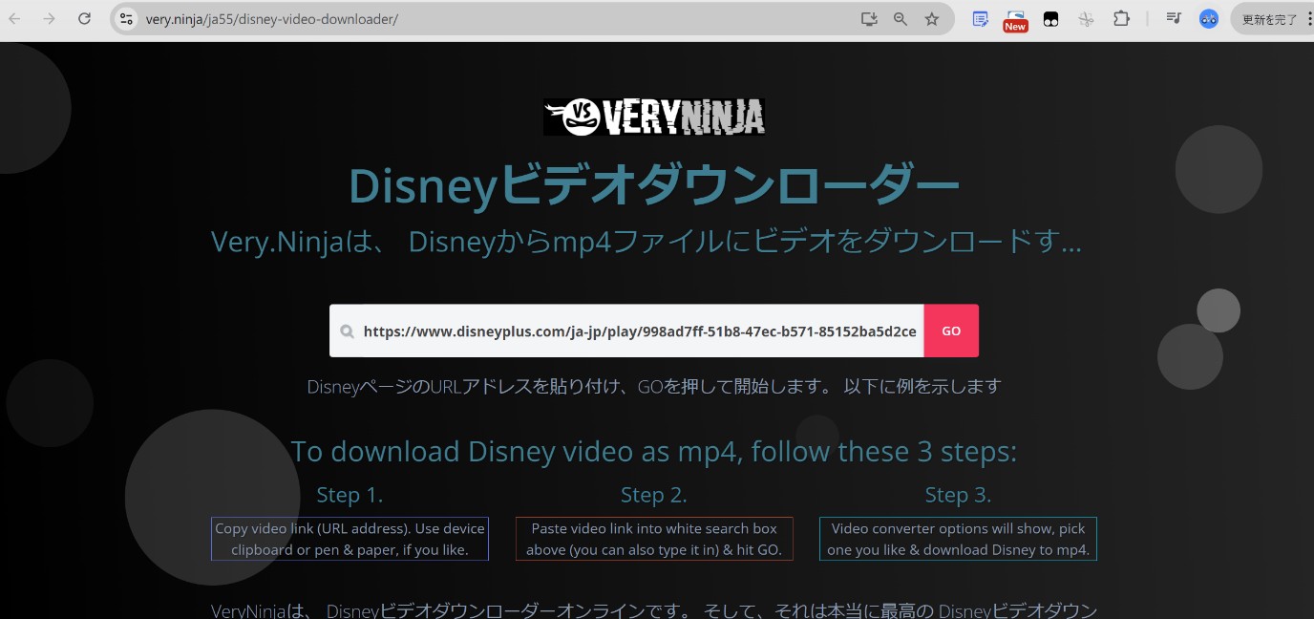Click the 'To download Disney video' heading
Viewport: 1314px width, 619px height.
[x=654, y=451]
